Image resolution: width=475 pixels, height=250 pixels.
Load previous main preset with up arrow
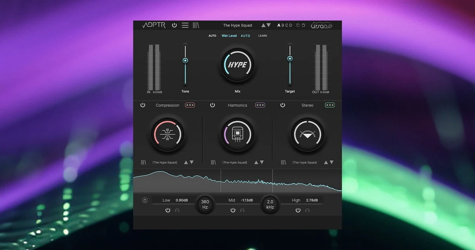(264, 25)
